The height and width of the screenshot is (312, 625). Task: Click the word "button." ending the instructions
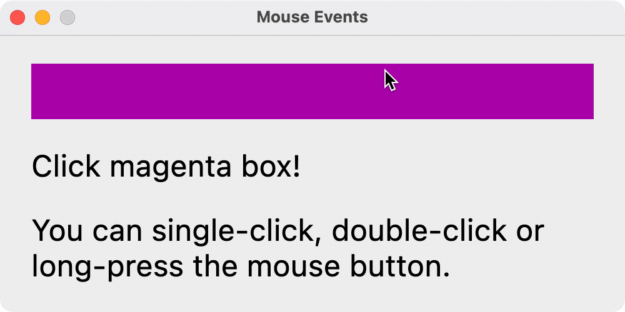click(x=395, y=267)
